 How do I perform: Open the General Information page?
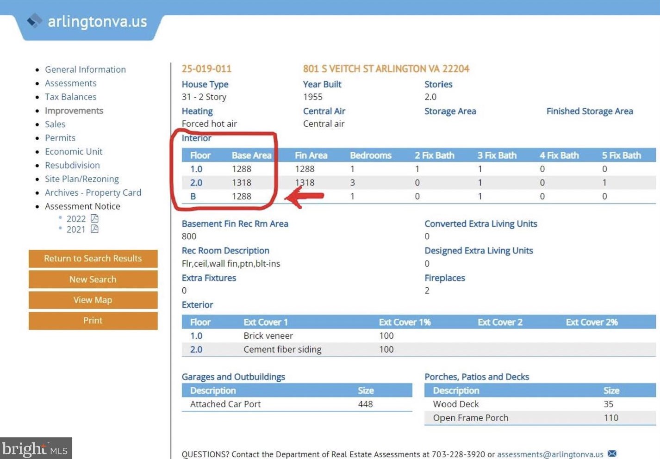85,69
